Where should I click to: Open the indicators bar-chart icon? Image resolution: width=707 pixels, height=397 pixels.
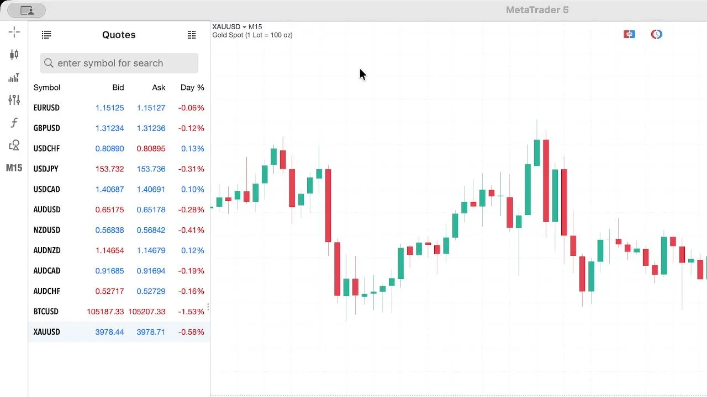pos(14,77)
